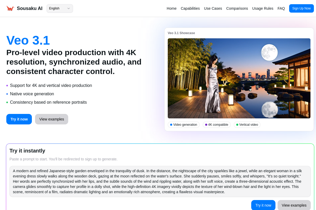The width and height of the screenshot is (316, 210).
Task: Click the Sousaku AI brand name text
Action: click(29, 8)
